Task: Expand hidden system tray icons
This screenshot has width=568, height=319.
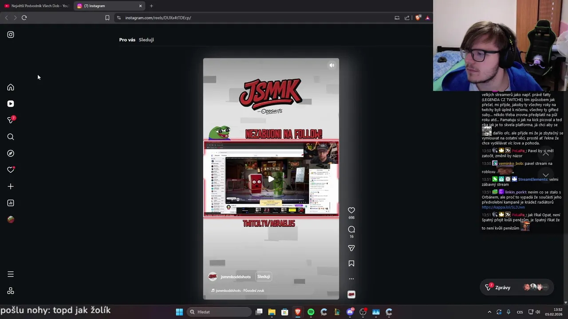Action: [489, 312]
